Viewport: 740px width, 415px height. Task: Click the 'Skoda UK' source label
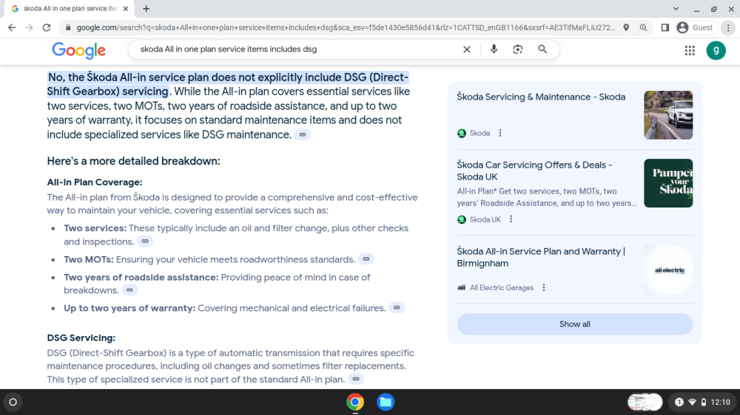coord(485,219)
